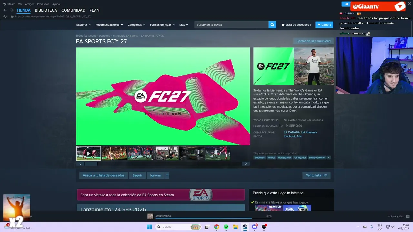413x232 pixels.
Task: Select the Mundo abierto tag
Action: 317,158
